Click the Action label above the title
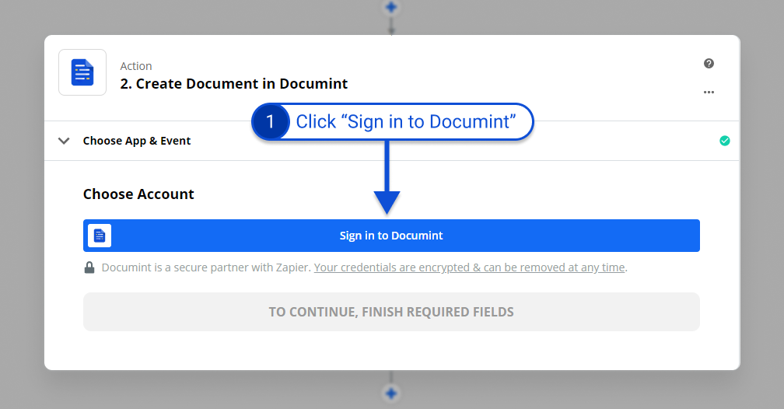The height and width of the screenshot is (409, 784). 136,66
